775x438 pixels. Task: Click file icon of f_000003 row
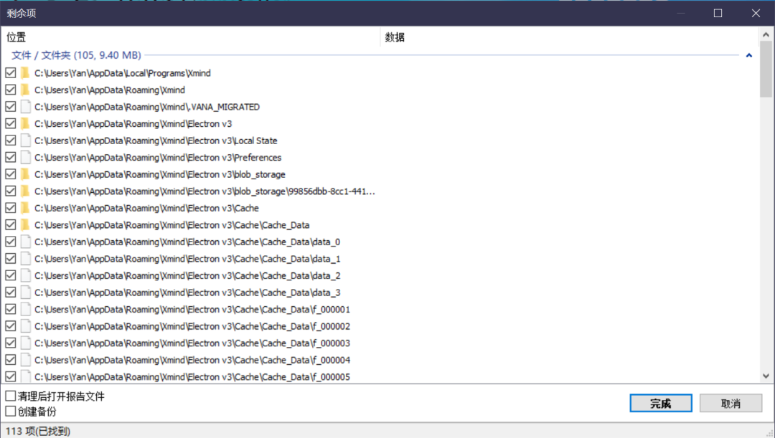click(x=26, y=343)
